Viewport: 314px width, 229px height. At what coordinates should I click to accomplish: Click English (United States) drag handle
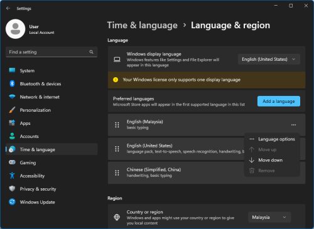point(117,149)
